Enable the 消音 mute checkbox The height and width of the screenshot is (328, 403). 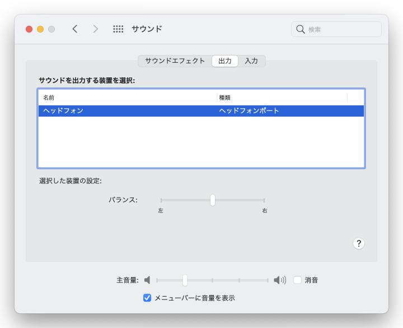[x=297, y=280]
